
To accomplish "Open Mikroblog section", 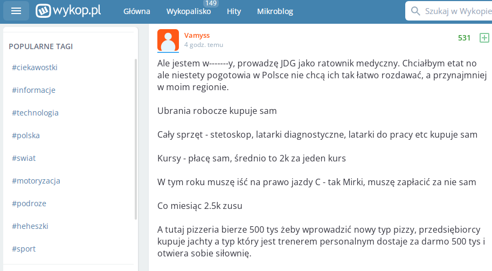I will click(x=275, y=11).
